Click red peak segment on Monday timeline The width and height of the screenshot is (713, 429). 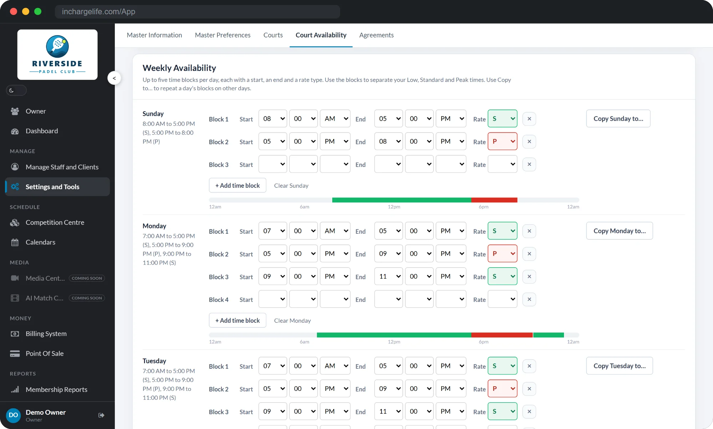[x=502, y=335]
